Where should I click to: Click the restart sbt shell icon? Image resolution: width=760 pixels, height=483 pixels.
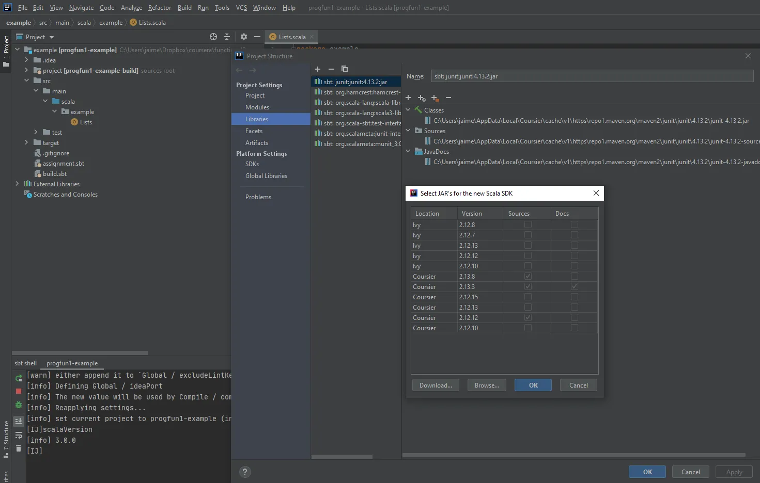(x=19, y=378)
